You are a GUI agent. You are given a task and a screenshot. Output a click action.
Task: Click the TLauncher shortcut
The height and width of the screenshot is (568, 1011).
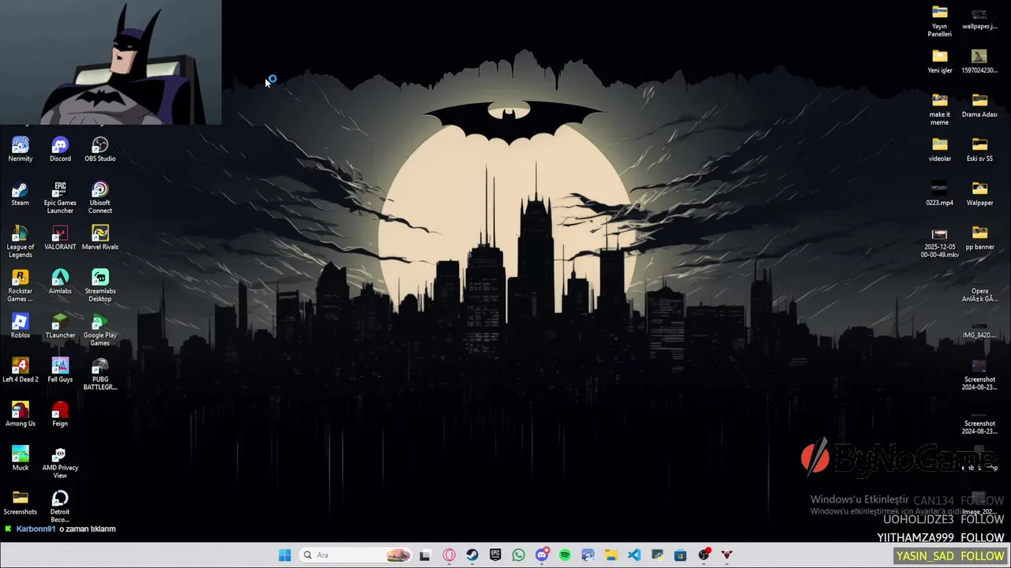tap(60, 326)
